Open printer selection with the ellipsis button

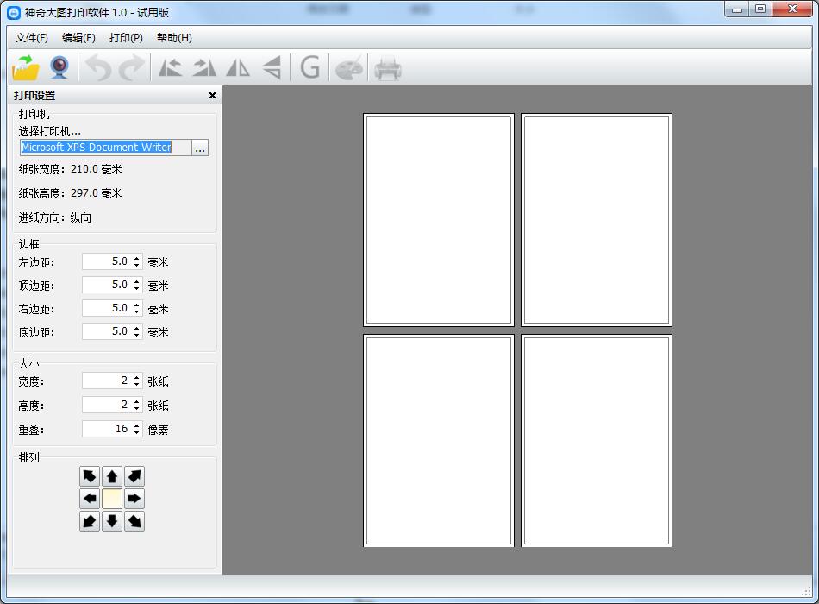tap(200, 148)
